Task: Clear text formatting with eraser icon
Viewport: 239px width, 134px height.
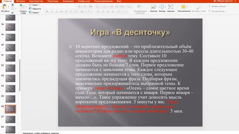Action: click(90, 6)
